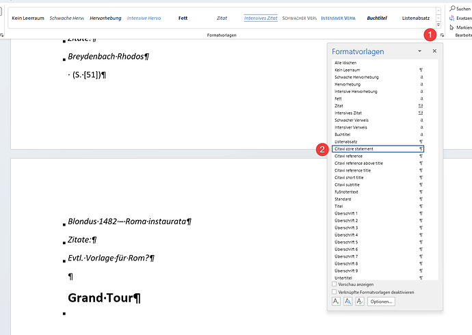Apply Hervorhebung style in ribbon gallery

(105, 18)
